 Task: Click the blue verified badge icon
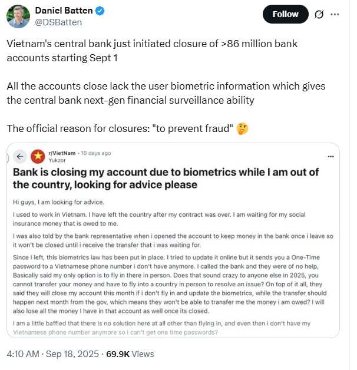(100, 11)
